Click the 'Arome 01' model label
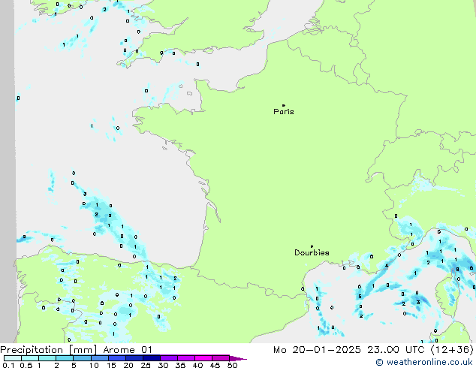The width and height of the screenshot is (476, 368). click(x=128, y=350)
